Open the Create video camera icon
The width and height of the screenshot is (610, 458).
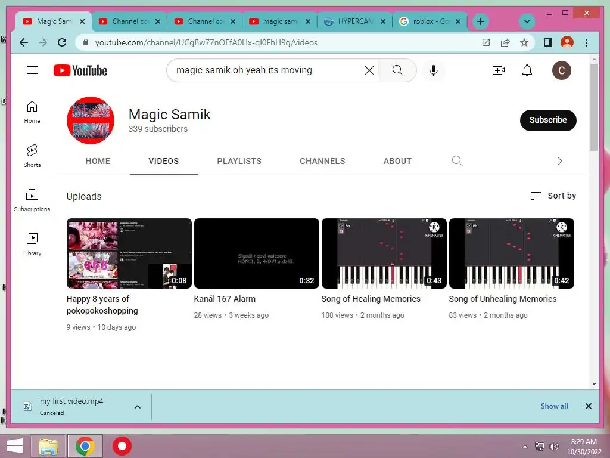[499, 70]
